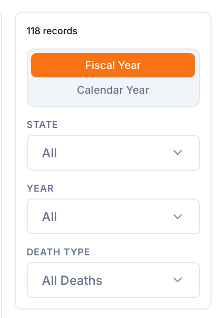Switch to Calendar Year mode
This screenshot has width=221, height=318.
pos(113,90)
